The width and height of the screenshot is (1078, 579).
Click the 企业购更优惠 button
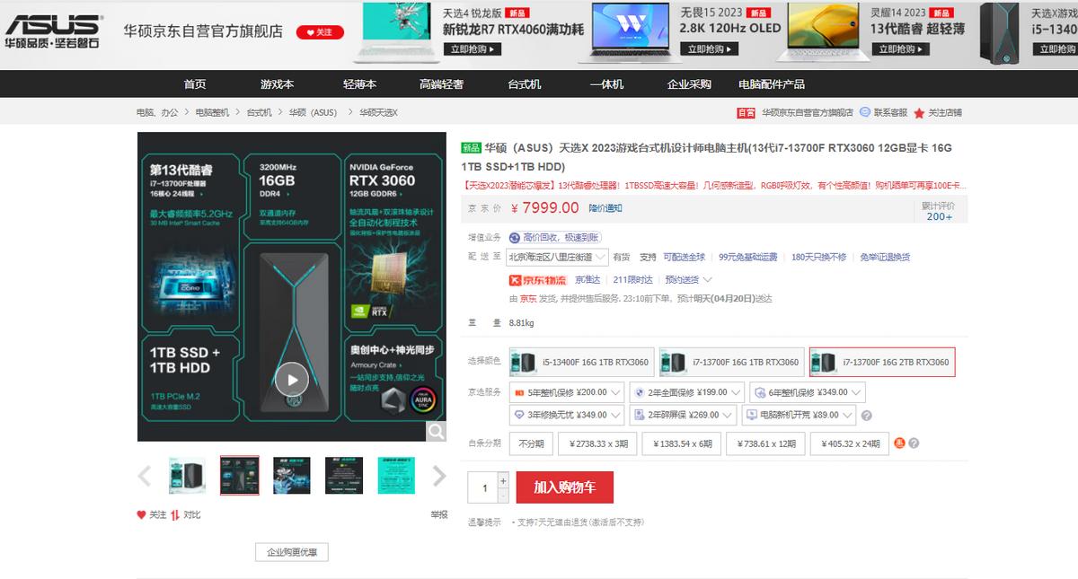[x=291, y=552]
